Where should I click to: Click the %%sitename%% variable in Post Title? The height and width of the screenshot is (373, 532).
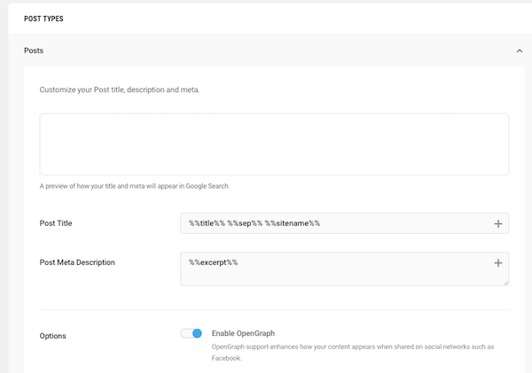[x=292, y=223]
